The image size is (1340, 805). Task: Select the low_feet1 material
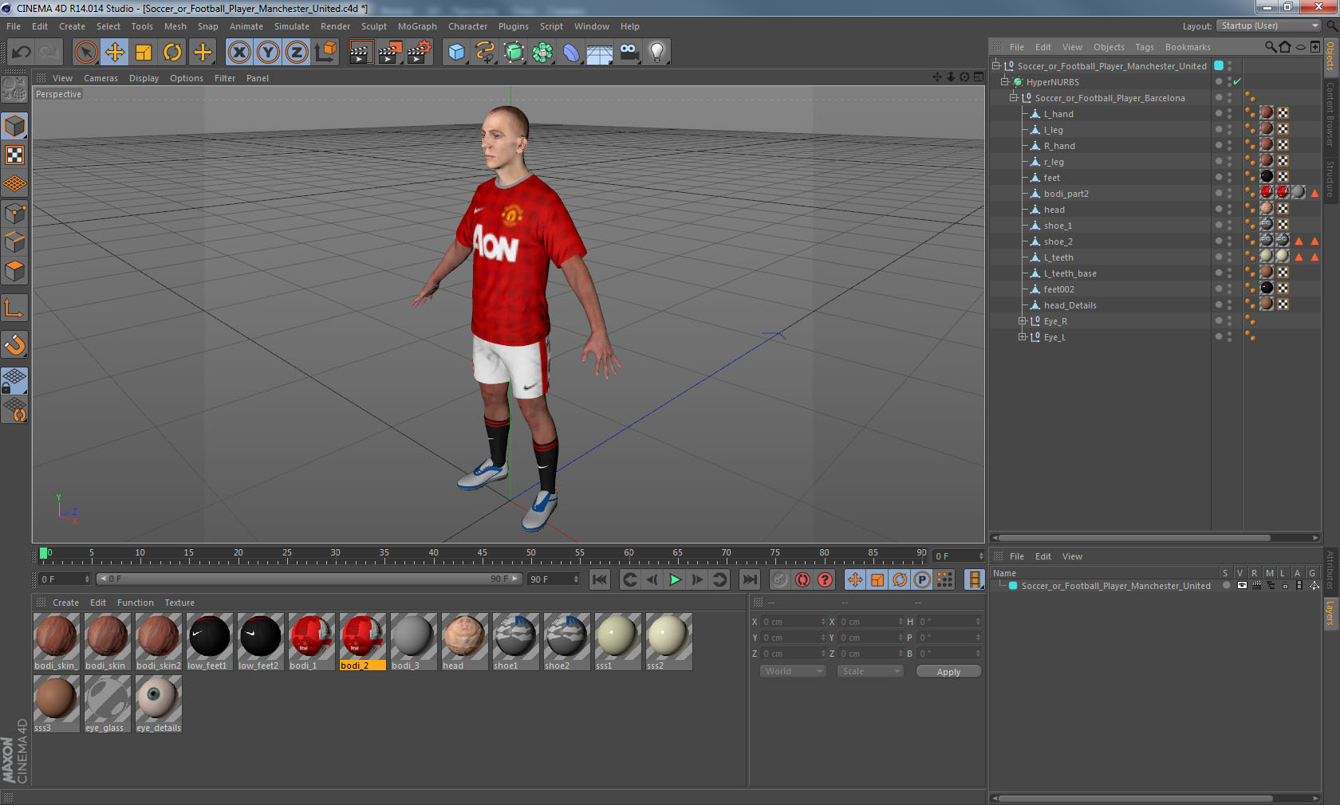pyautogui.click(x=210, y=641)
